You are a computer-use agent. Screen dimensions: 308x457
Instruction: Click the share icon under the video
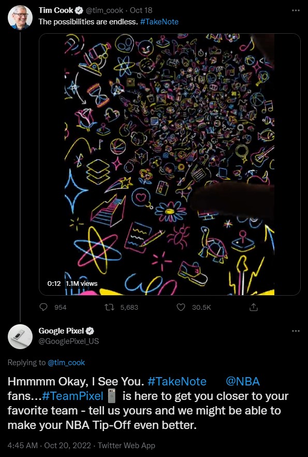(254, 307)
